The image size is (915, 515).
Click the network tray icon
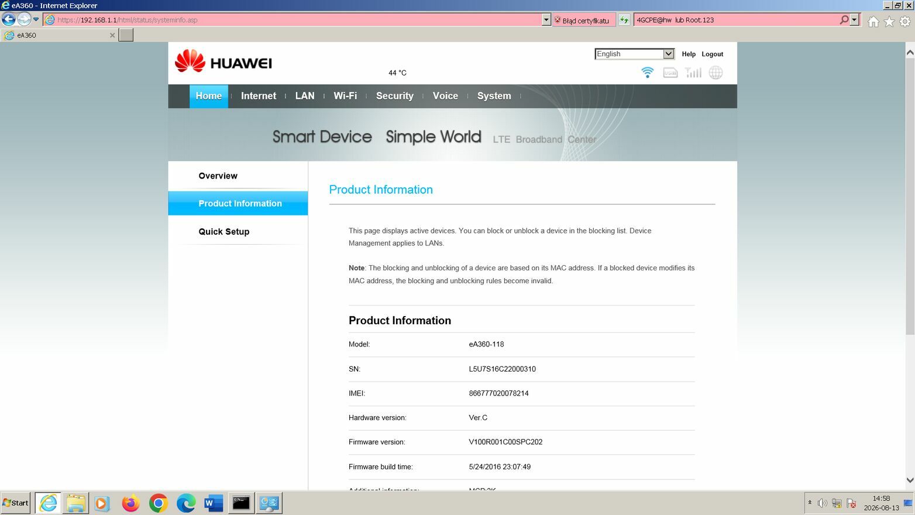click(837, 503)
